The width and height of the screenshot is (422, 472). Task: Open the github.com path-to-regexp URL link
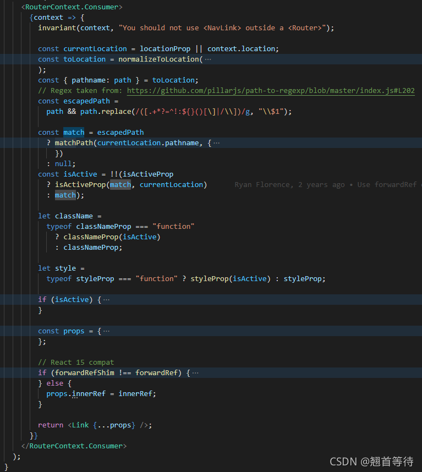(271, 91)
